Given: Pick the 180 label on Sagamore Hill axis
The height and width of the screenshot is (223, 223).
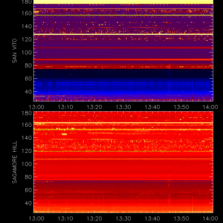Looking at the screenshot, I should click(x=26, y=113).
